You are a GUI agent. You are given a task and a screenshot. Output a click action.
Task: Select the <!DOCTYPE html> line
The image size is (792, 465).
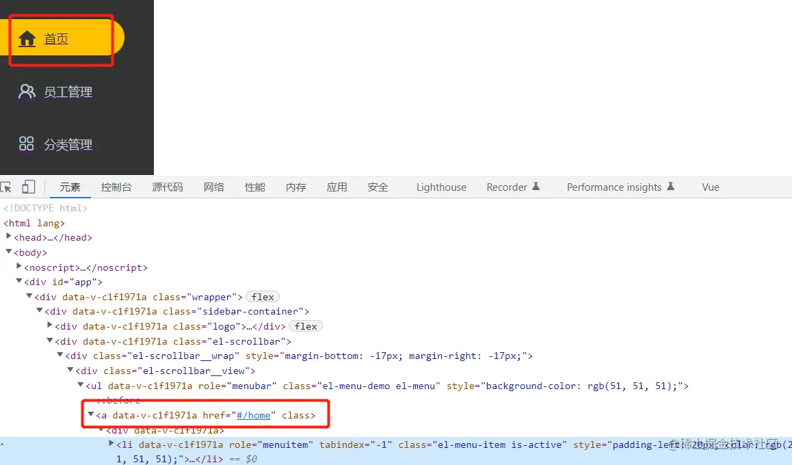click(x=45, y=208)
